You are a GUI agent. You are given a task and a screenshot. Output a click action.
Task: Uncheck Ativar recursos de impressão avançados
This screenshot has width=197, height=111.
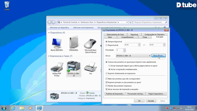[x=107, y=89]
